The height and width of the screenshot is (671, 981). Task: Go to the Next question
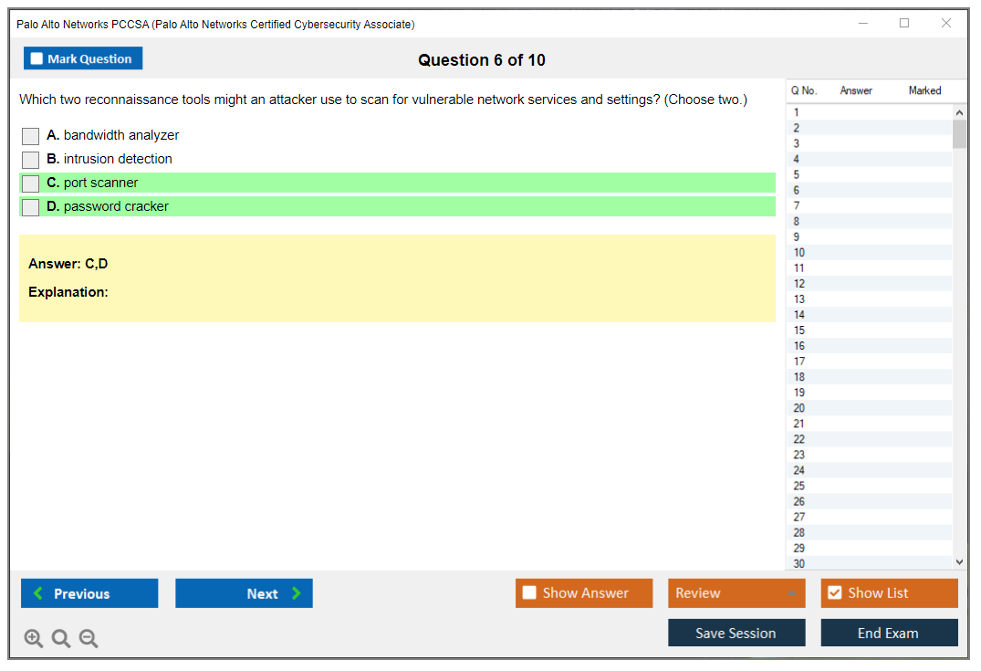(x=244, y=593)
